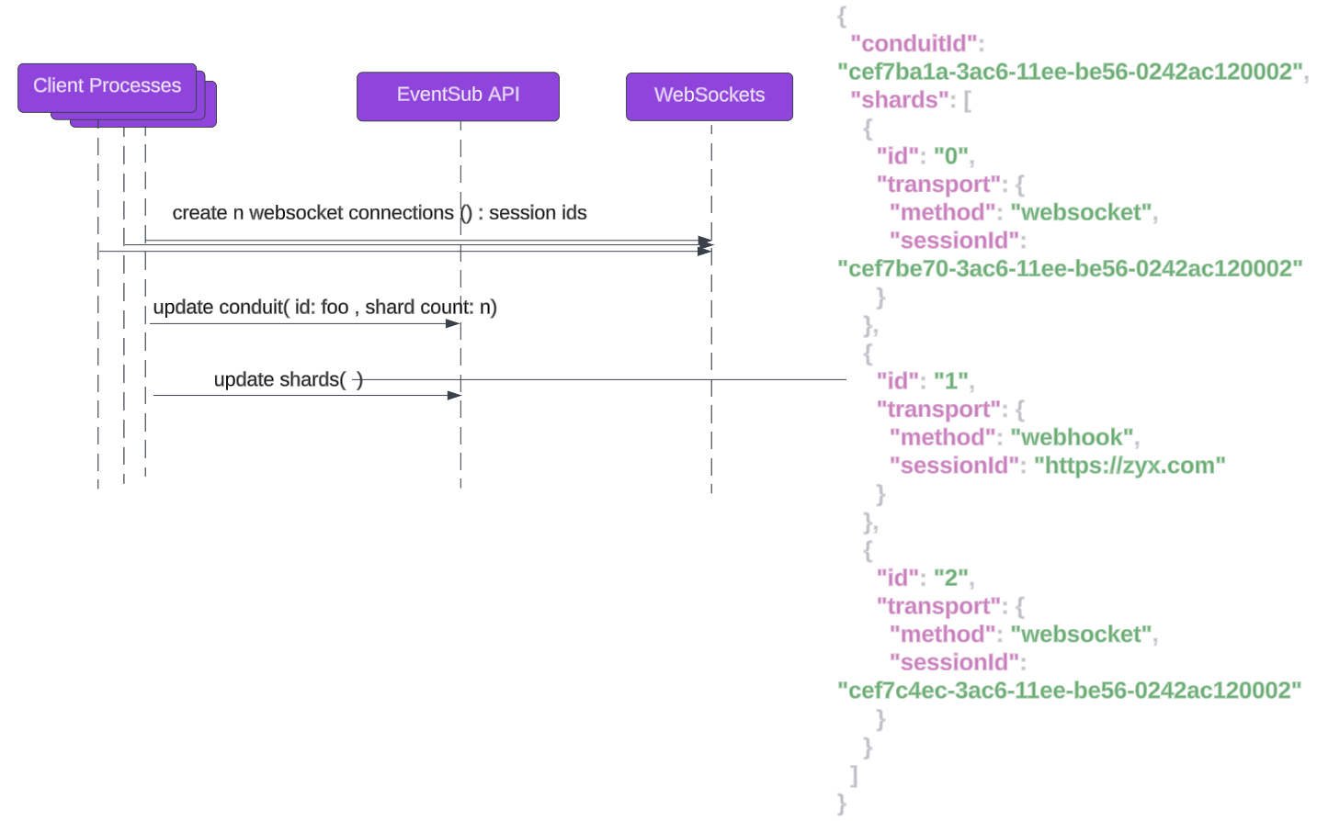Select the Client Processes front box
1317x821 pixels.
point(108,87)
